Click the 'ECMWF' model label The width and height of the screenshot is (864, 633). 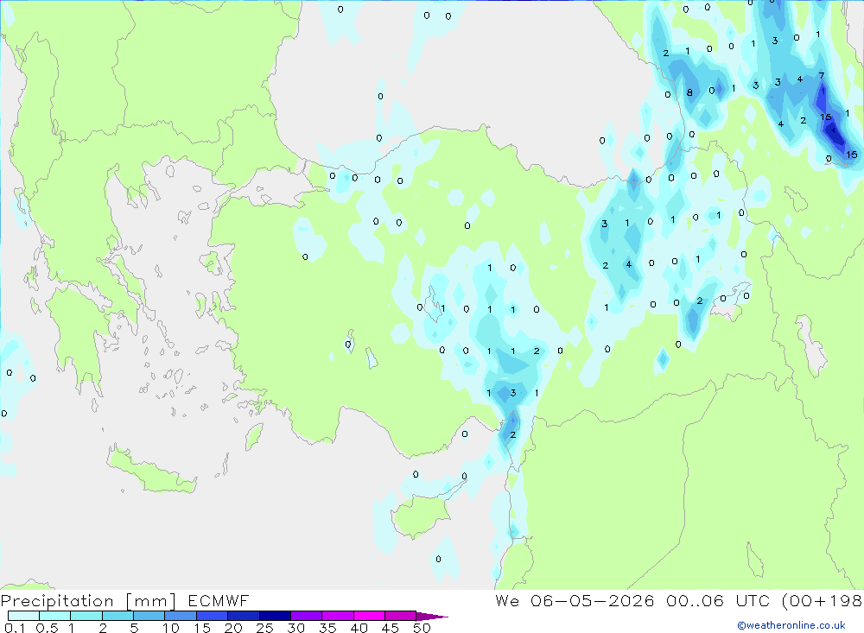click(x=219, y=600)
